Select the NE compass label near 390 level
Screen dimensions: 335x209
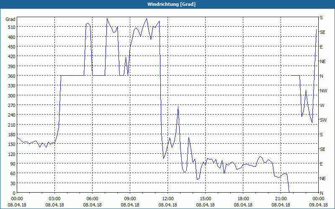(323, 61)
